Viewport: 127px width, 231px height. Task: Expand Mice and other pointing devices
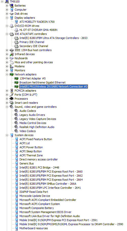[7, 62]
